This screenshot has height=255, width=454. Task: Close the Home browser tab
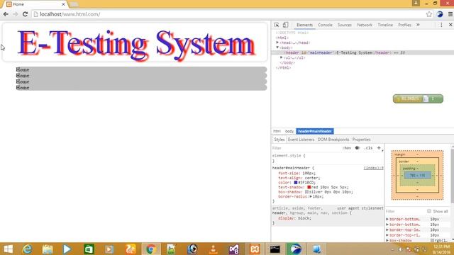tap(63, 4)
